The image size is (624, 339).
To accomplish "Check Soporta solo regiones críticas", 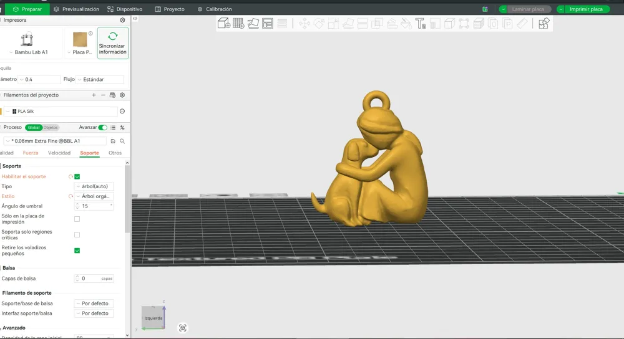I will coord(77,235).
